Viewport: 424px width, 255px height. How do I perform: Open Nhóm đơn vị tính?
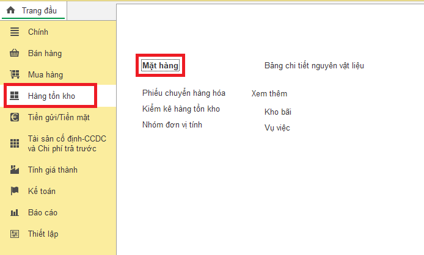[172, 125]
